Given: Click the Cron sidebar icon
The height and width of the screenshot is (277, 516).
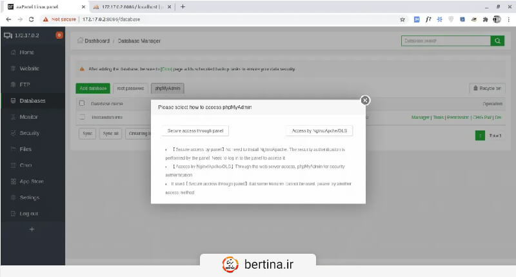Looking at the screenshot, I should (13, 165).
